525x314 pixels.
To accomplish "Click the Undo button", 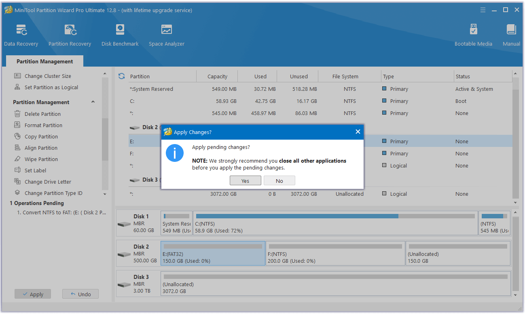I will [80, 294].
